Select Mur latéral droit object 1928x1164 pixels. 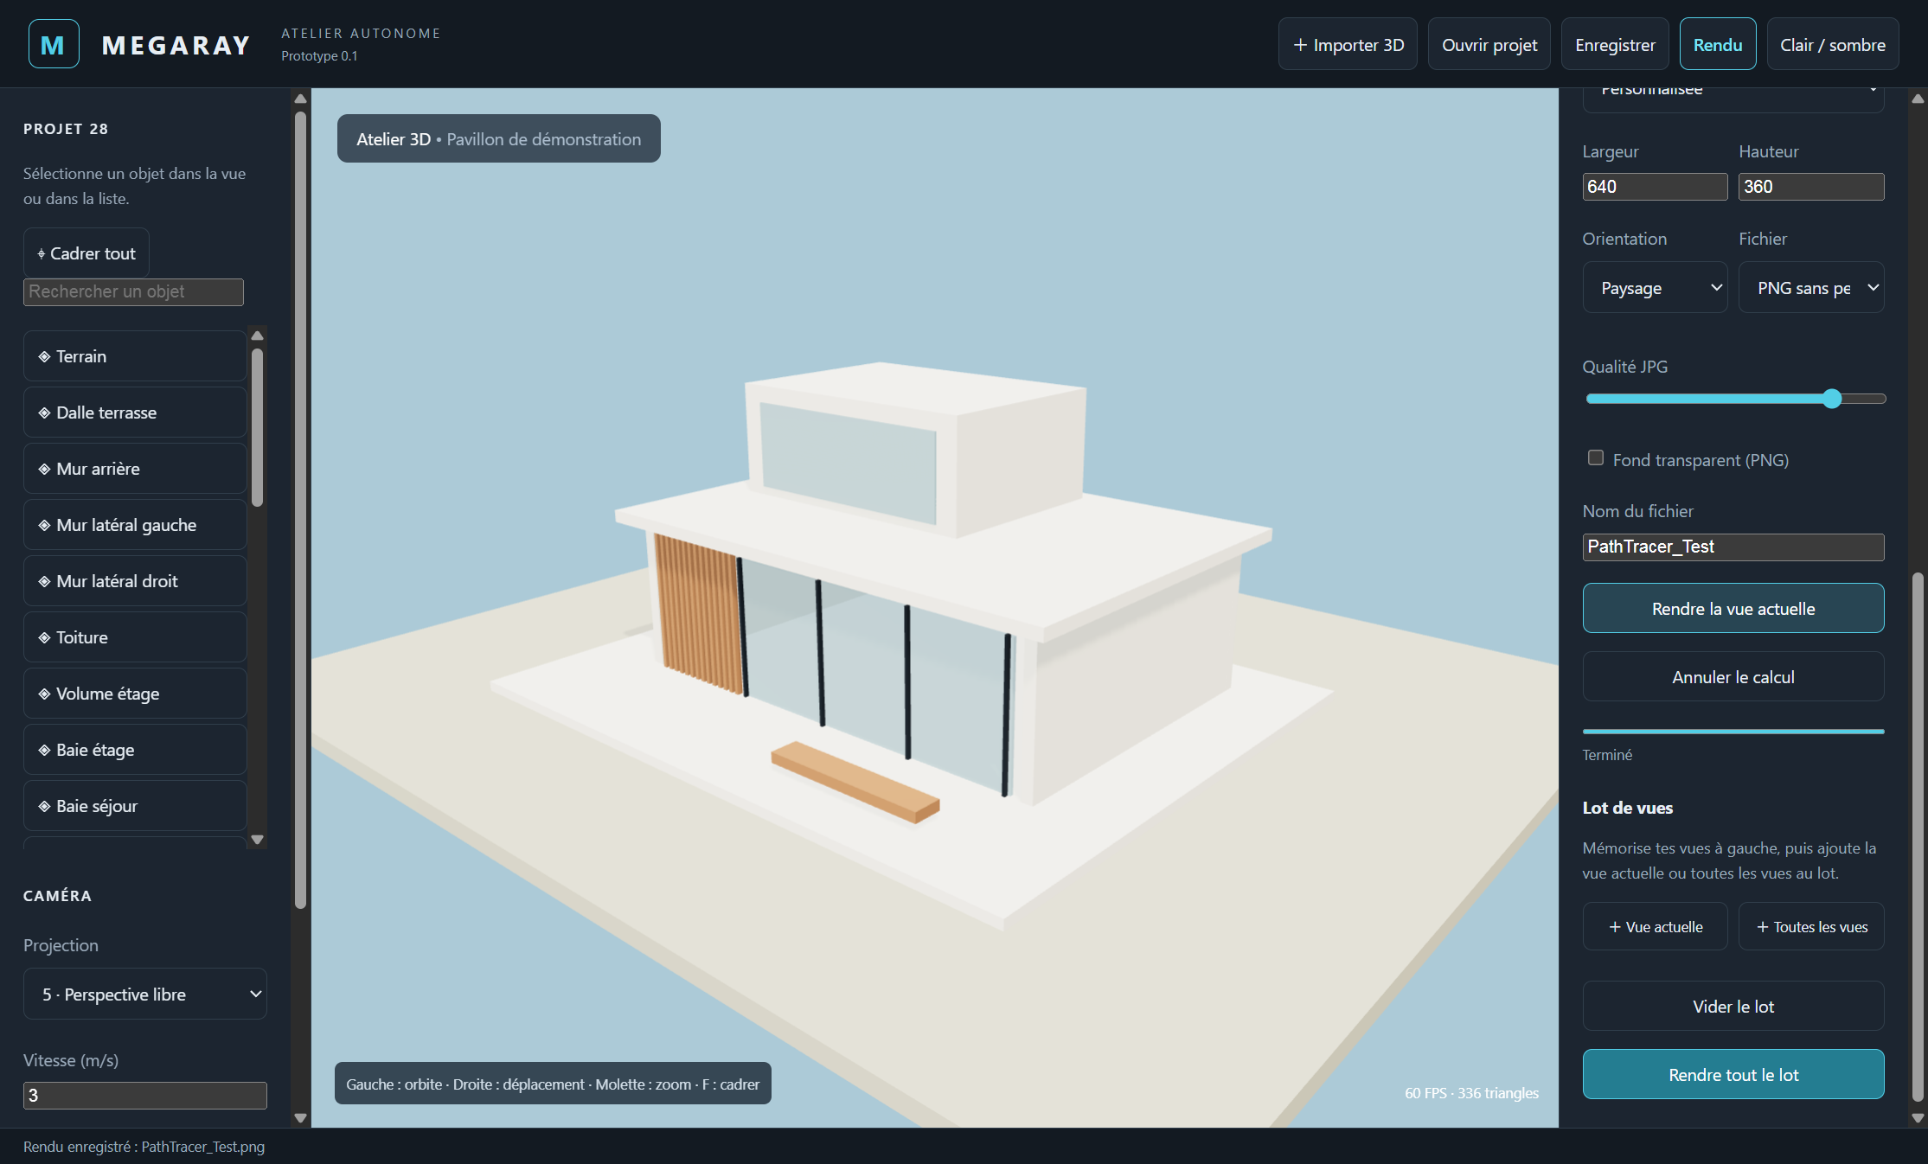tap(135, 581)
